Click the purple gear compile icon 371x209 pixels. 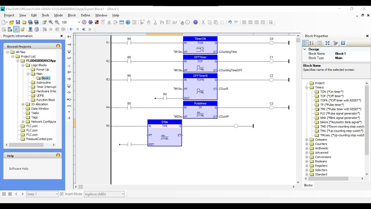click(90, 22)
